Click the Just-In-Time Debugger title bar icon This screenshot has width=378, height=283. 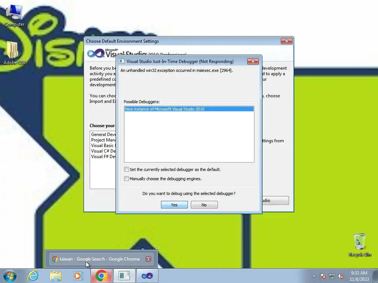coord(122,62)
